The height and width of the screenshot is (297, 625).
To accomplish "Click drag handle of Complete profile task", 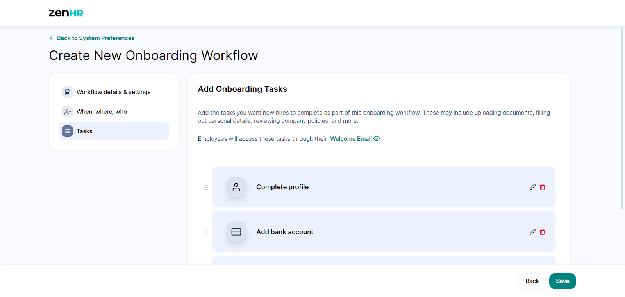I will click(x=206, y=187).
